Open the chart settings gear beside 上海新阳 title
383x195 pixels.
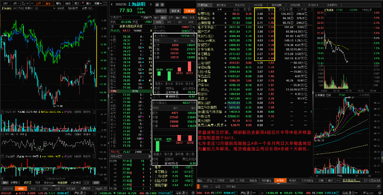(x=36, y=8)
